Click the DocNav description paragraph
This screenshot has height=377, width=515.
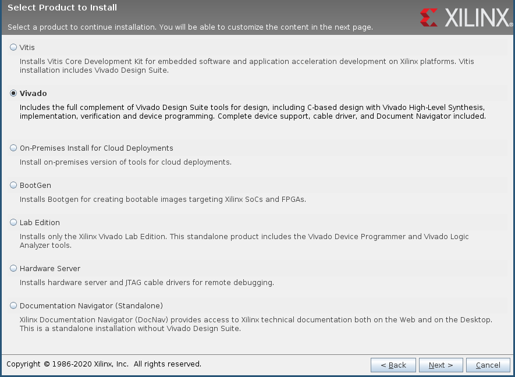tap(256, 324)
